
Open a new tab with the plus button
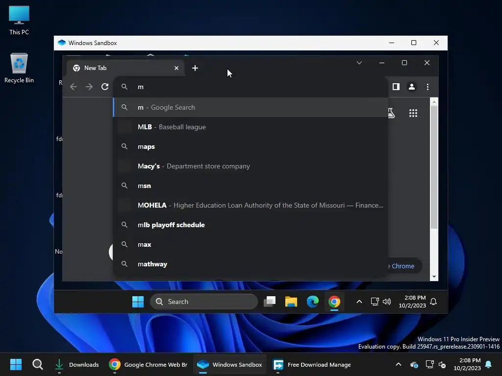(x=195, y=68)
